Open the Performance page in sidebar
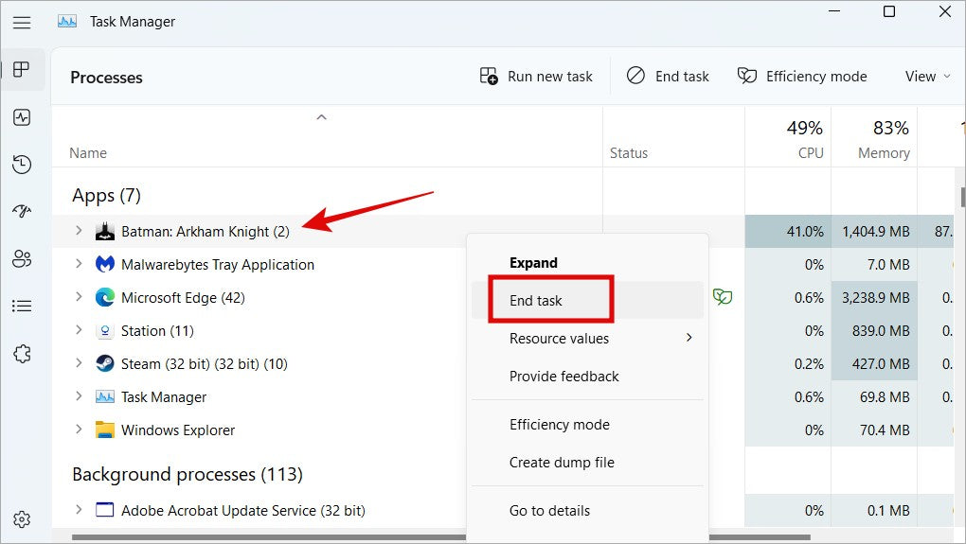966x544 pixels. pyautogui.click(x=22, y=117)
